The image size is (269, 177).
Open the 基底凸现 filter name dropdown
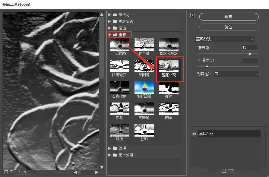click(225, 39)
